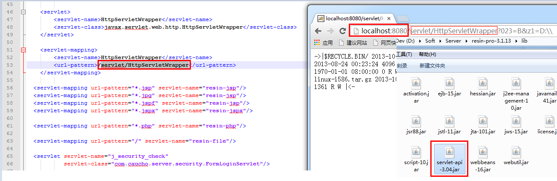Select the jta-101.jar file
Screen dimensions: 557x181
coord(484,125)
